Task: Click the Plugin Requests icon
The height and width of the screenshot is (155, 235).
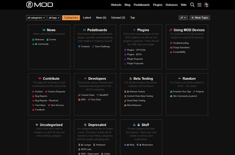Action: [x=125, y=59]
